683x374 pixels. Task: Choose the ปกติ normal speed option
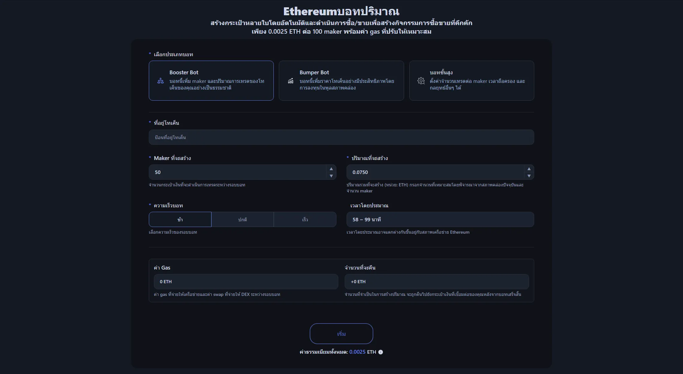pyautogui.click(x=242, y=219)
